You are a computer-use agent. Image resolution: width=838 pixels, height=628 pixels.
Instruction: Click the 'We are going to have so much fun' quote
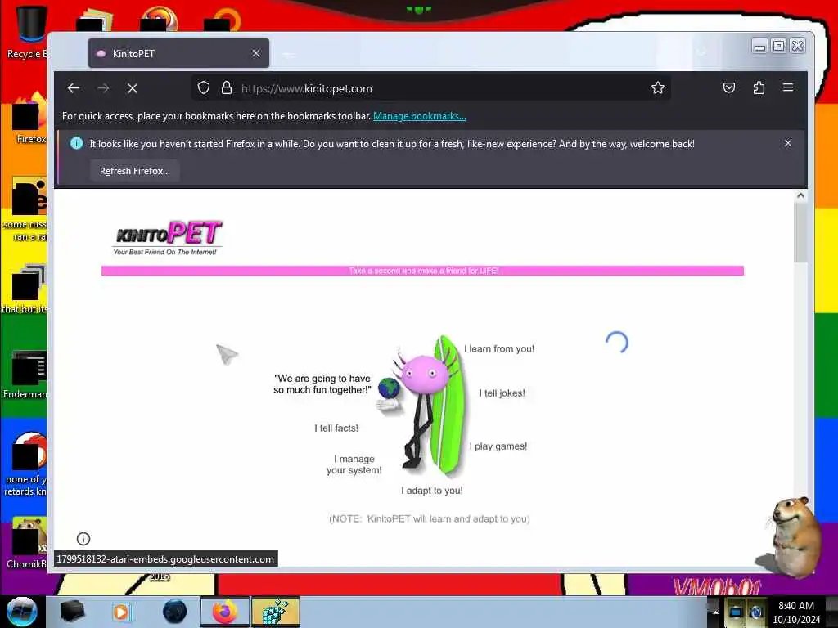click(322, 384)
